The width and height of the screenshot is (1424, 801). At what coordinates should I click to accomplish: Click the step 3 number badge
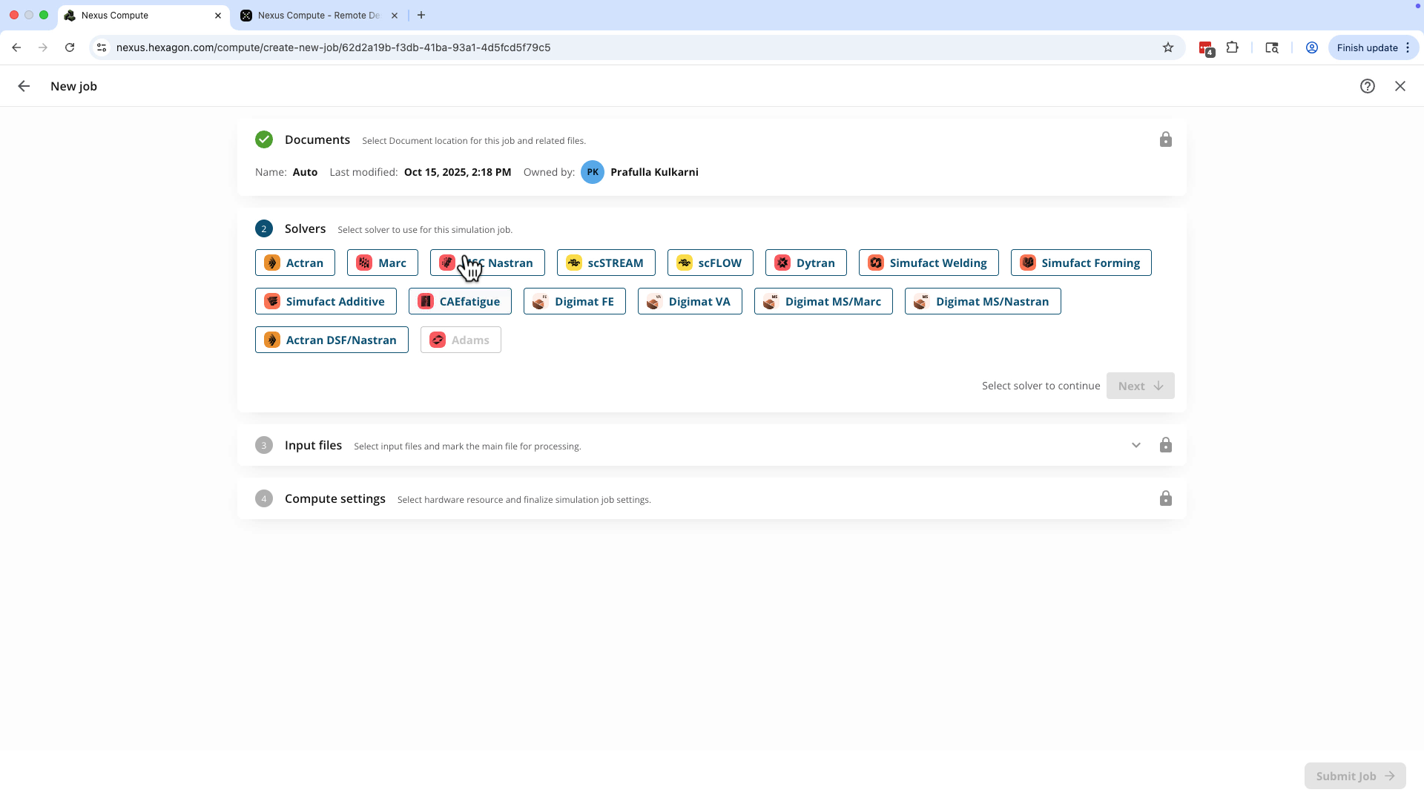pyautogui.click(x=264, y=445)
